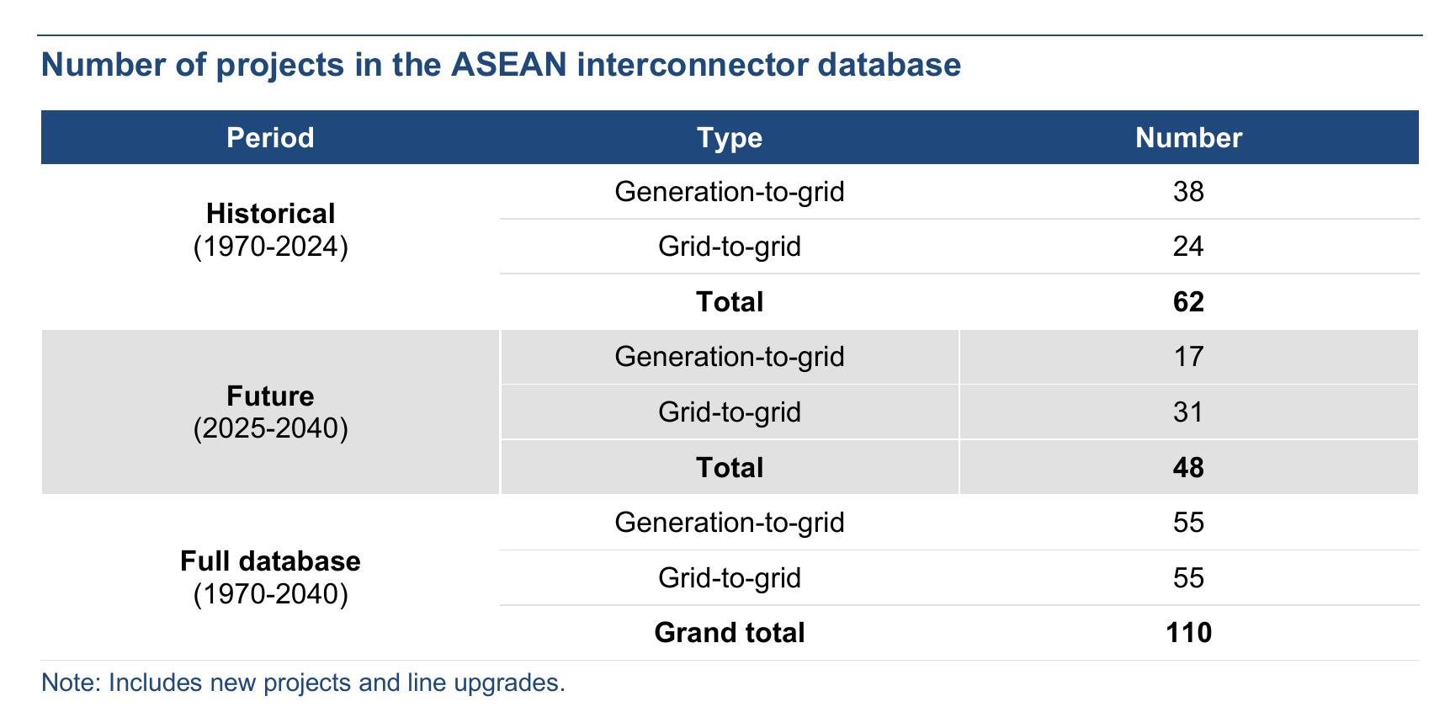Select Historical Generation-to-grid type cell
Screen dimensions: 1450x712
point(730,192)
